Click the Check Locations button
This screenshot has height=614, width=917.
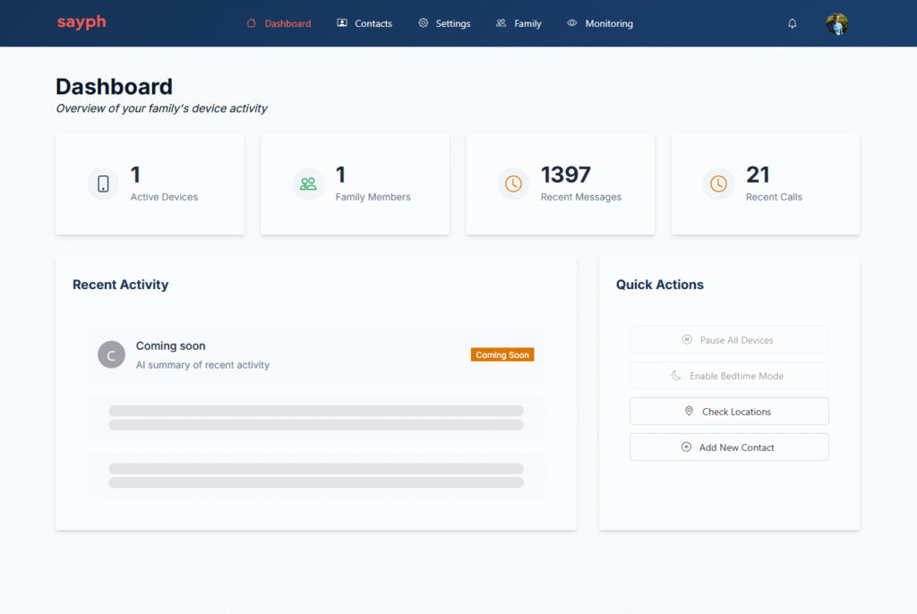pyautogui.click(x=729, y=412)
